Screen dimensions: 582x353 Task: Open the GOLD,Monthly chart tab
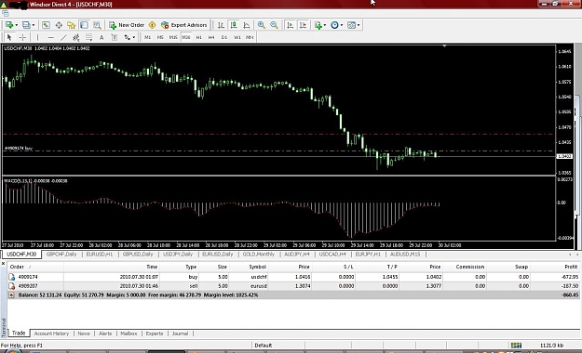tap(258, 255)
